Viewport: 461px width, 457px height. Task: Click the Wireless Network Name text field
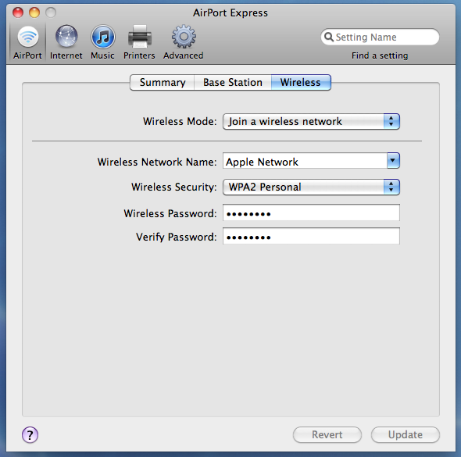(305, 160)
